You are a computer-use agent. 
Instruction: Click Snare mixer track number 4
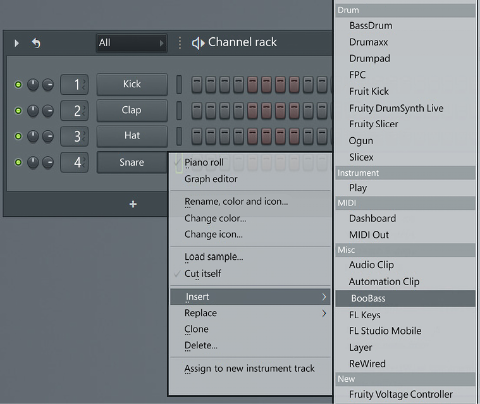click(75, 162)
